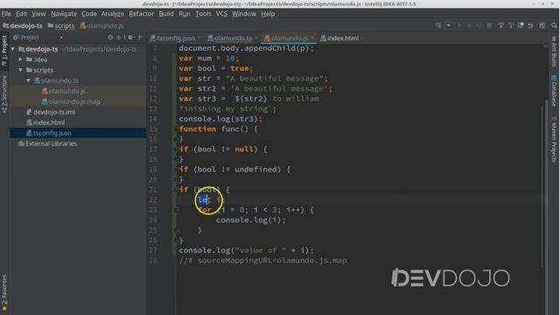
Task: Click the Search Everywhere magnifier icon
Action: pos(554,25)
